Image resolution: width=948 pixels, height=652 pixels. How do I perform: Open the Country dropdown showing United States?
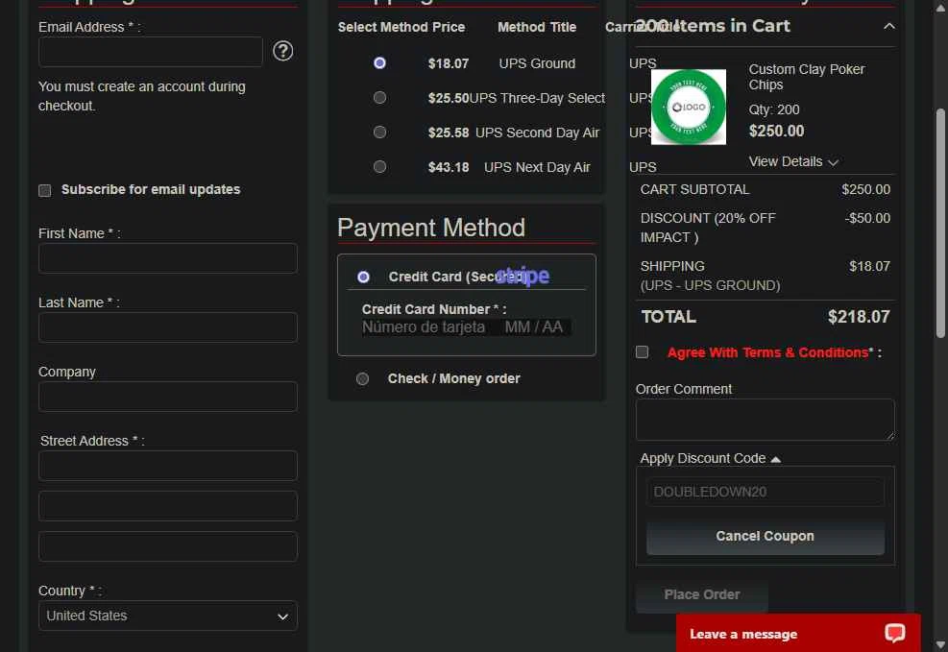coord(167,616)
